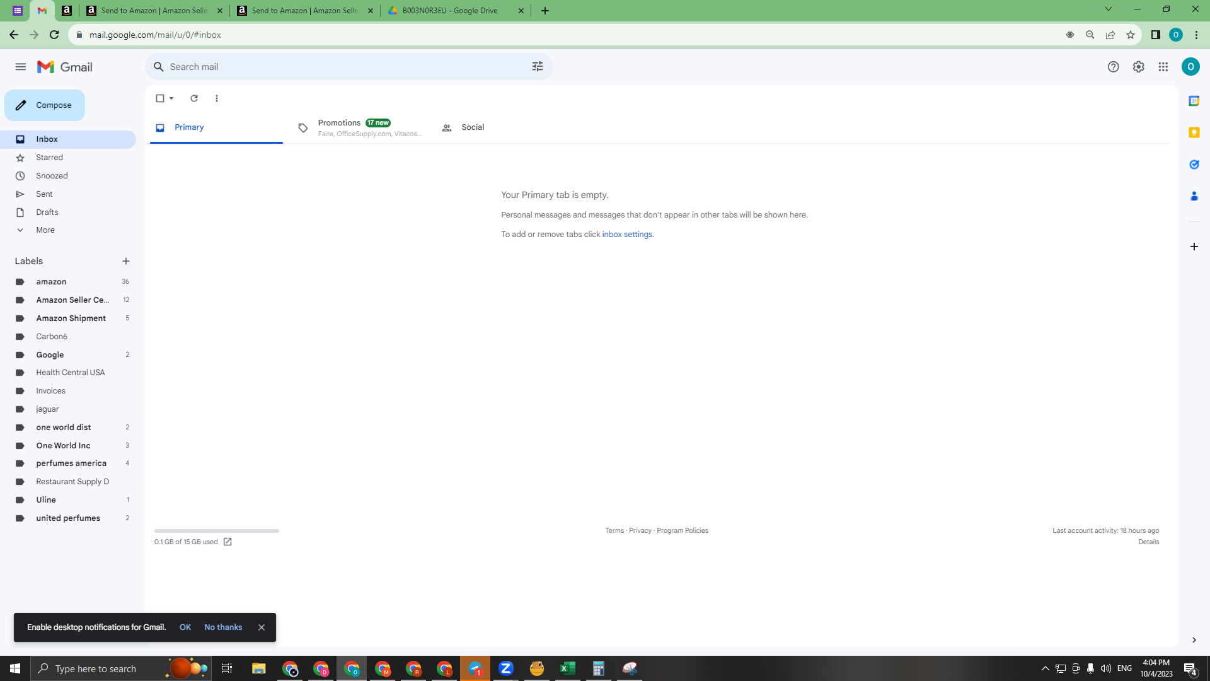The width and height of the screenshot is (1210, 681).
Task: Hide the side panel arrow
Action: 1194,640
